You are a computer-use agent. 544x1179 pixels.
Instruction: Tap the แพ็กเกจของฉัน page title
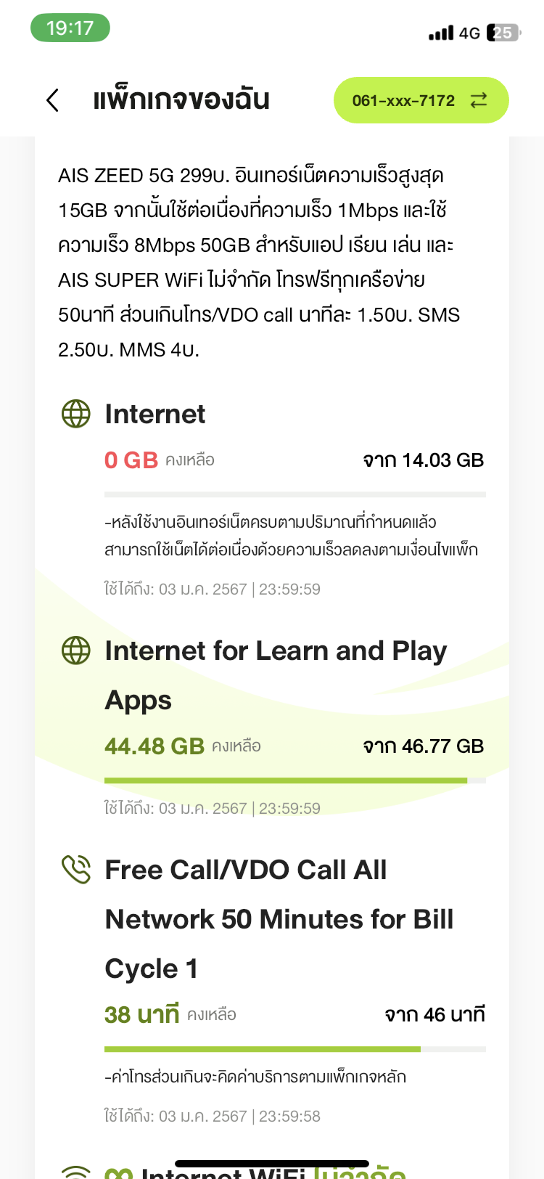point(181,100)
